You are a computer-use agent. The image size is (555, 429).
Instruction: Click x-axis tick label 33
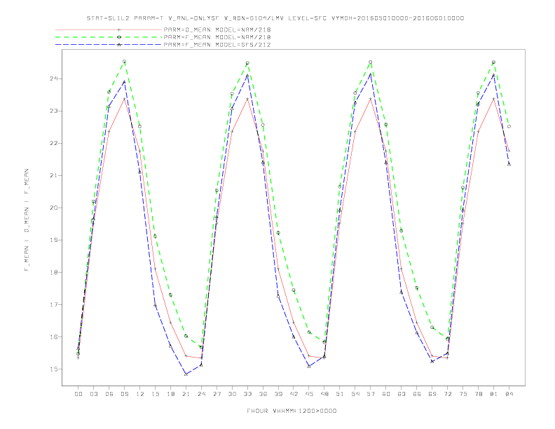click(247, 394)
